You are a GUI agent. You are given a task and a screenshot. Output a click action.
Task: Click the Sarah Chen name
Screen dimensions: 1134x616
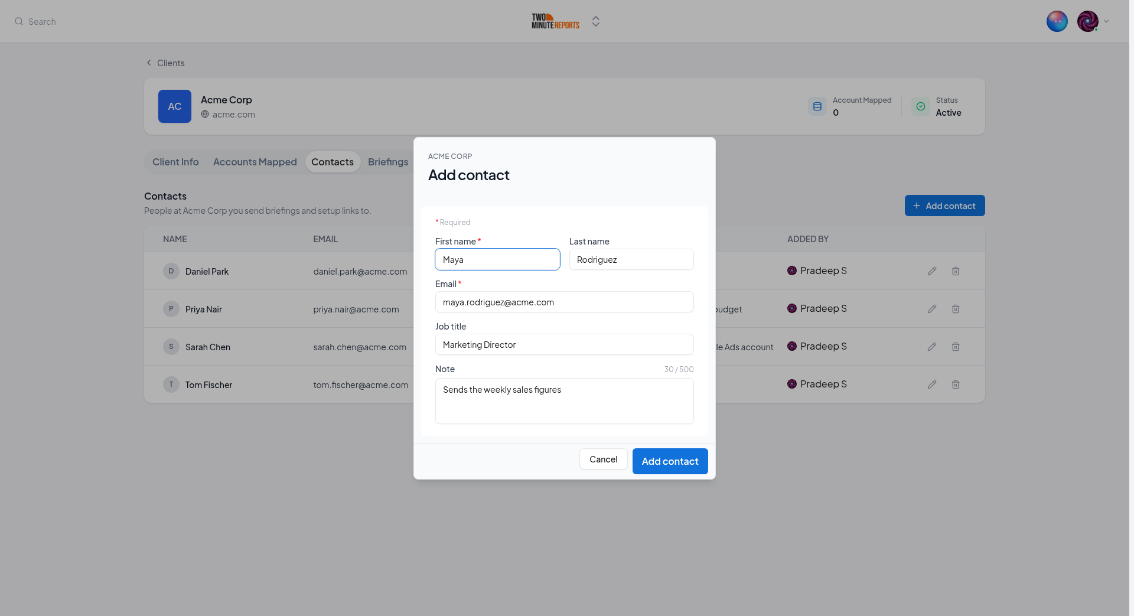[208, 347]
